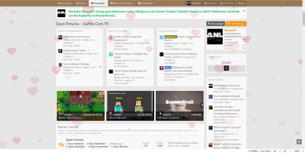Click Nooxy45 avatar beside Galpli thread in Sohbet
Viewport: 305px width, 153px height.
[x=60, y=37]
